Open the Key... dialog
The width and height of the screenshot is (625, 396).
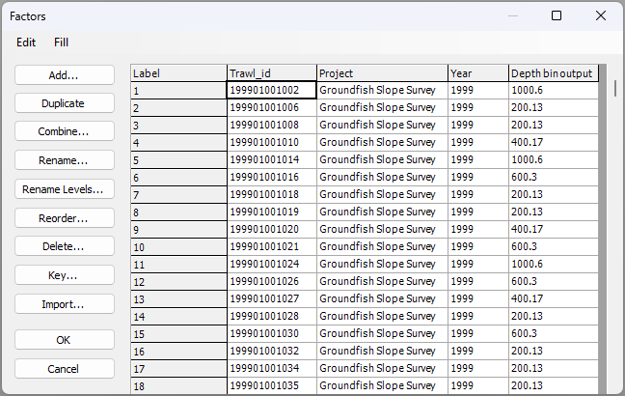click(65, 275)
